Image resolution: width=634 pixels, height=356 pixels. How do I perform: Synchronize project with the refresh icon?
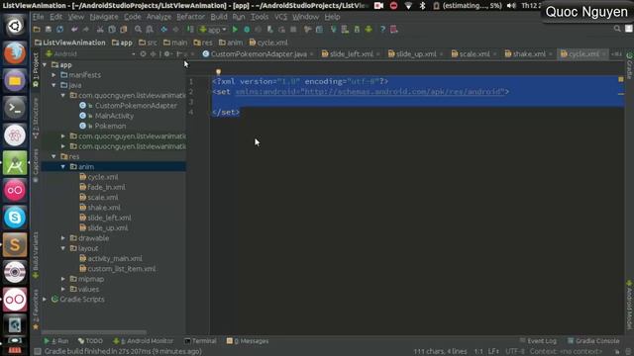[x=59, y=30]
